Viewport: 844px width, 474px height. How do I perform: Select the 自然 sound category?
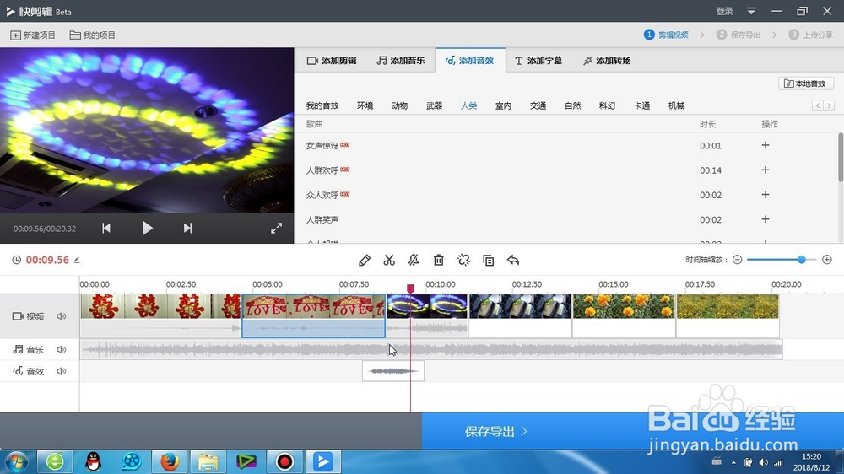tap(573, 105)
